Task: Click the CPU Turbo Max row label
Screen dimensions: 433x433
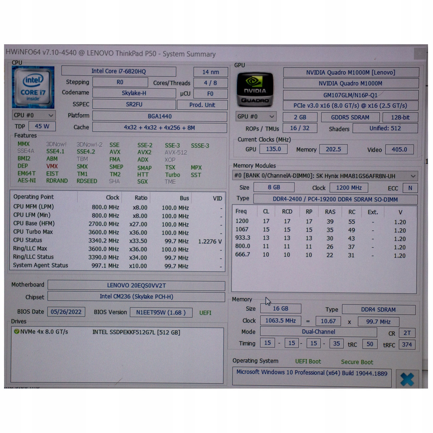Action: pyautogui.click(x=33, y=232)
